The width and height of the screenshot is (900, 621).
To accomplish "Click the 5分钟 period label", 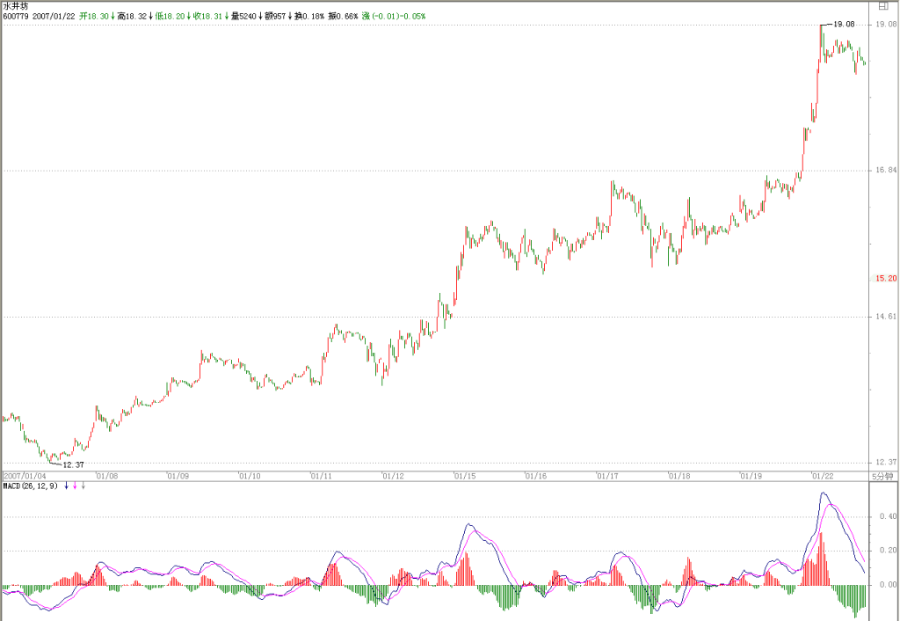I will click(882, 476).
